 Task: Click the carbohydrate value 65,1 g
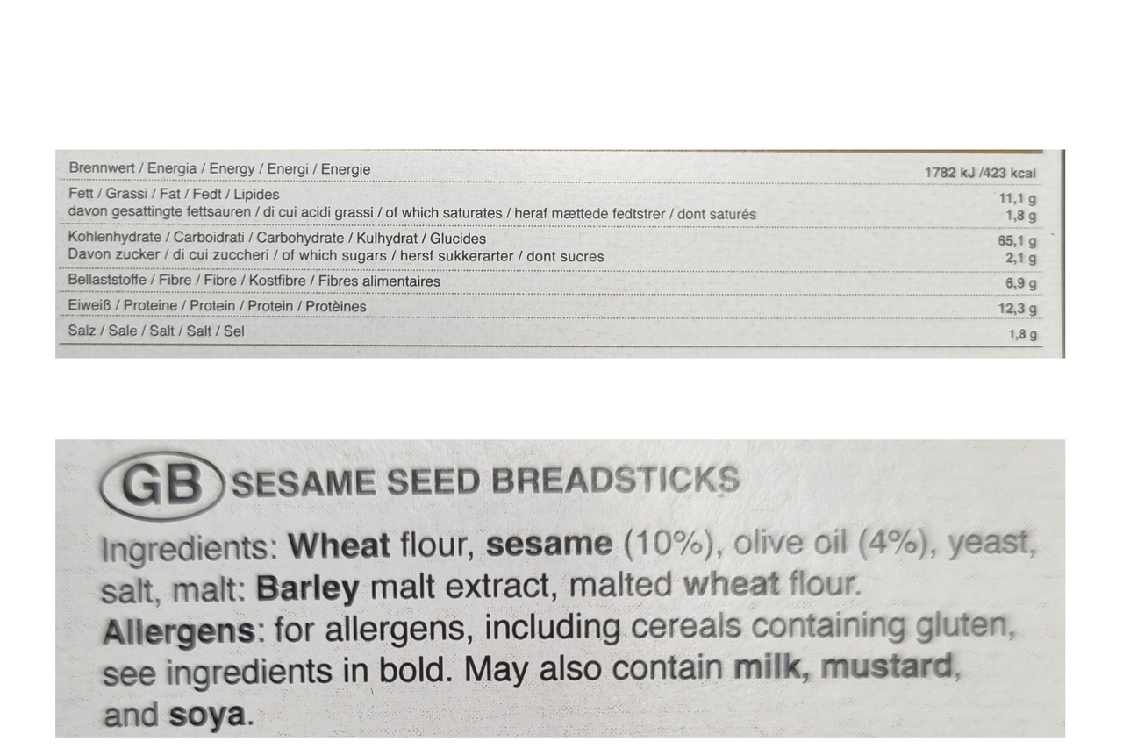[x=1018, y=241]
